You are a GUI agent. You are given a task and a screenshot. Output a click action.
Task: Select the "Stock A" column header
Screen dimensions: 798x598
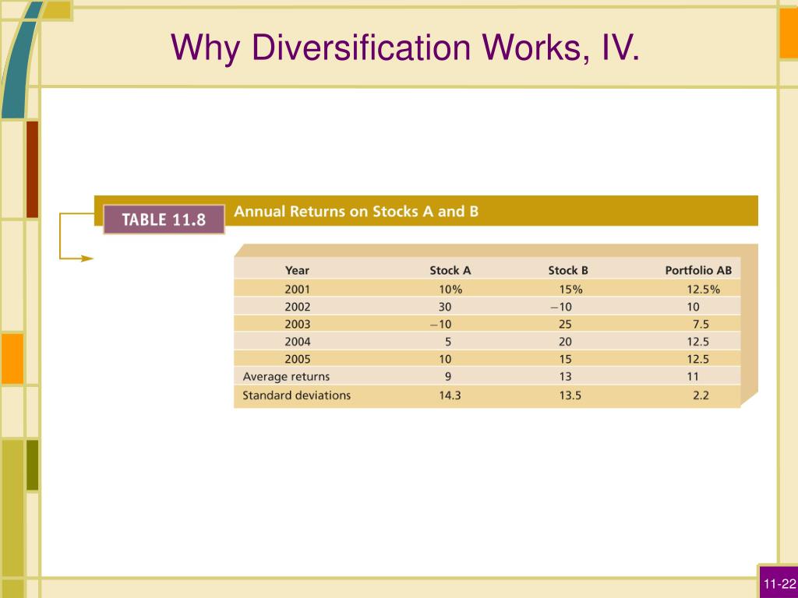pyautogui.click(x=450, y=270)
